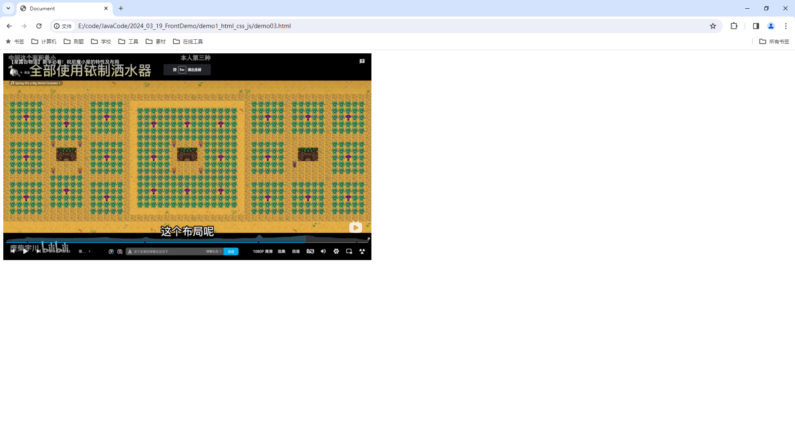This screenshot has height=430, width=795.
Task: Open the Spring (It's a Big World Outside) music tag
Action: click(36, 83)
